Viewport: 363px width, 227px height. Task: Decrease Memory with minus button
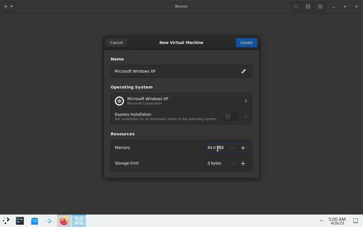point(233,148)
